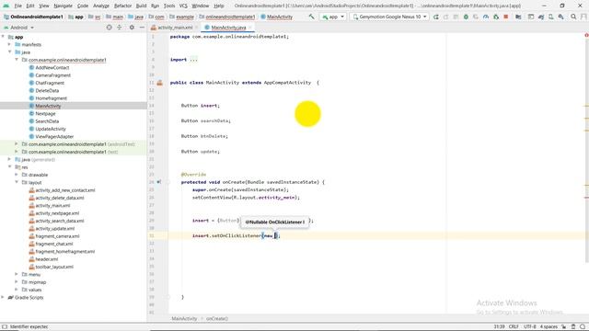
Task: Open the app run configuration dropdown
Action: [x=333, y=17]
